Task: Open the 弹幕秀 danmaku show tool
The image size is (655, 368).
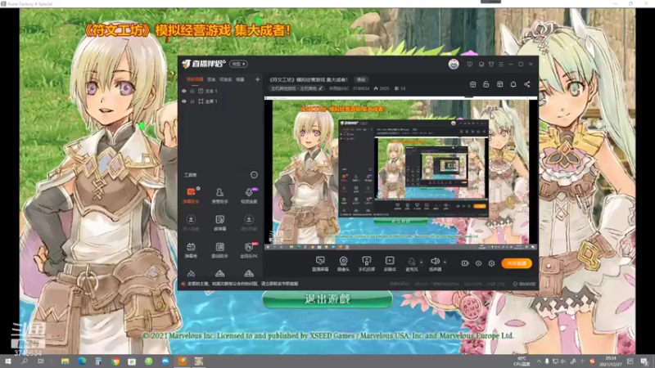Action: click(191, 250)
